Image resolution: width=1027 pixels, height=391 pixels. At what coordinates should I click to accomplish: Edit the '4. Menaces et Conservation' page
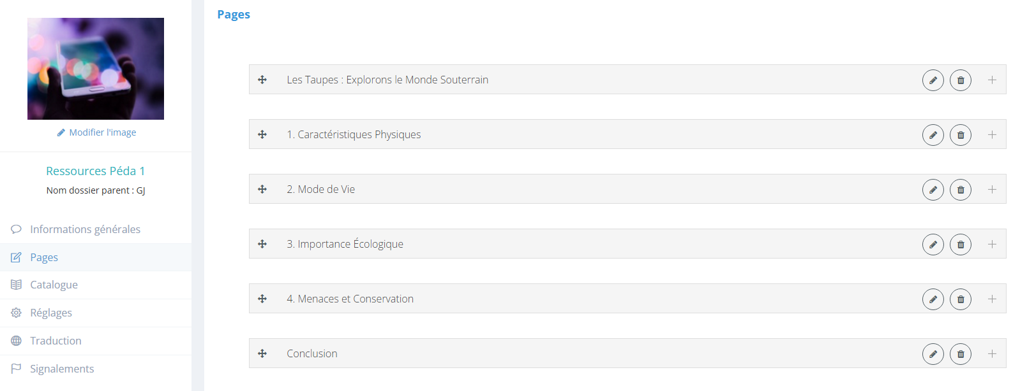[933, 299]
